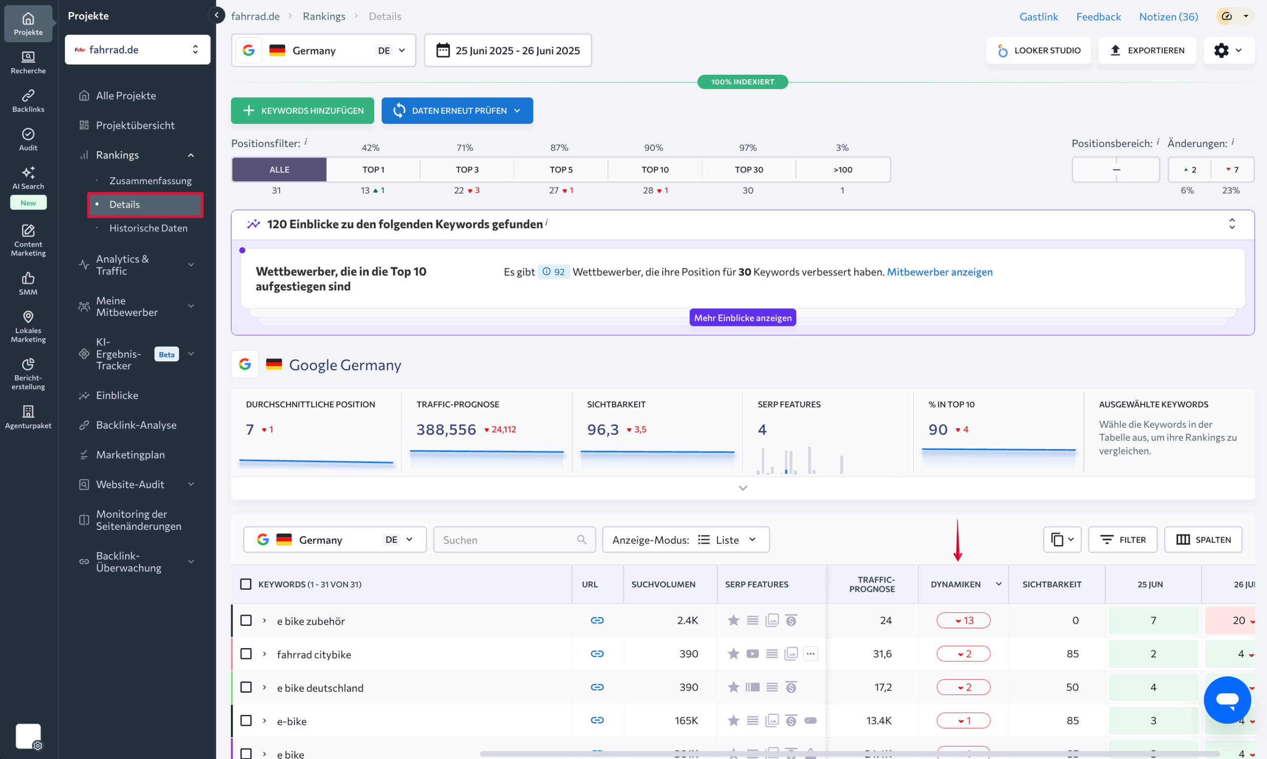Image resolution: width=1267 pixels, height=759 pixels.
Task: Open the date range 25 Juni - 26 Juni 2025
Action: pyautogui.click(x=507, y=50)
